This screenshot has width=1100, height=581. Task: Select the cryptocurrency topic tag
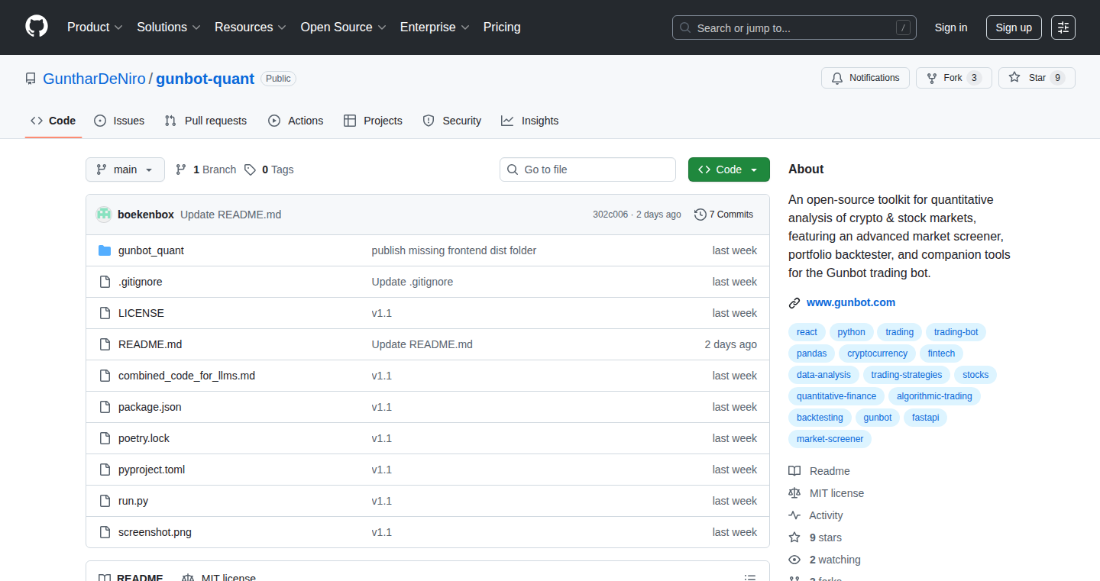point(877,353)
